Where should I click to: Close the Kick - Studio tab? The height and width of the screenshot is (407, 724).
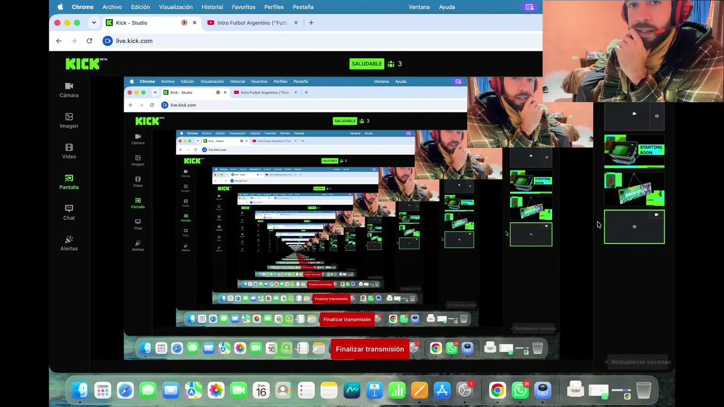point(195,23)
